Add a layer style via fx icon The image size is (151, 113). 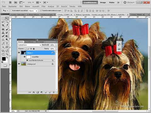34,92
